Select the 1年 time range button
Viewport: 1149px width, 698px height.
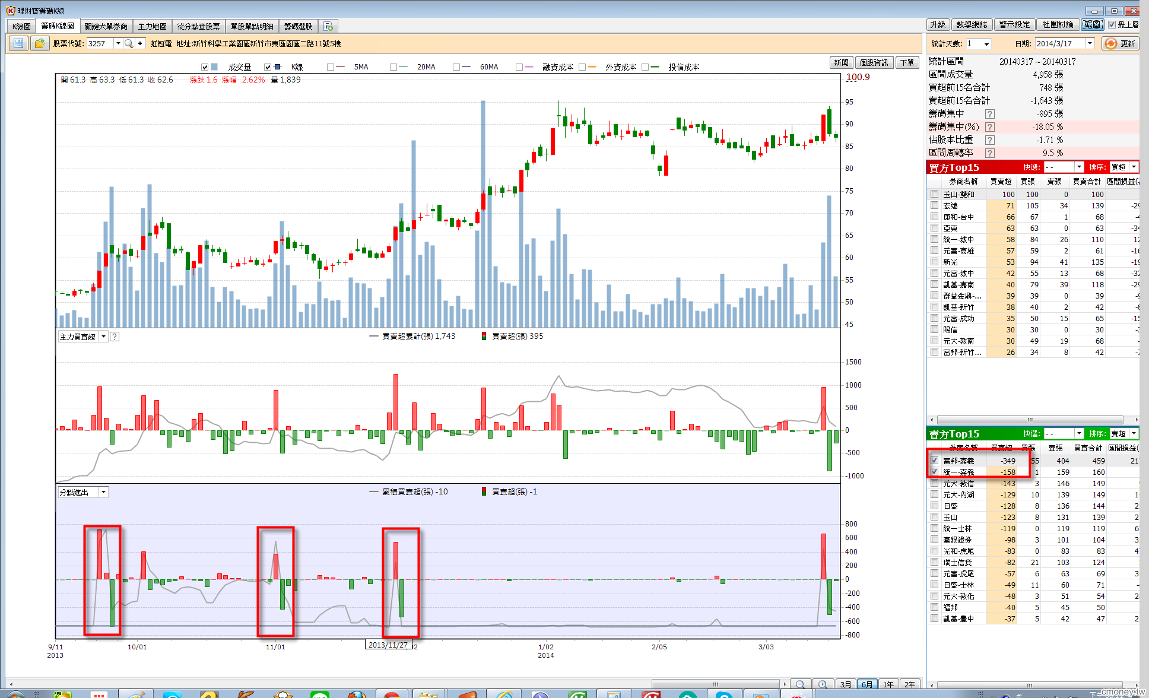(x=888, y=684)
